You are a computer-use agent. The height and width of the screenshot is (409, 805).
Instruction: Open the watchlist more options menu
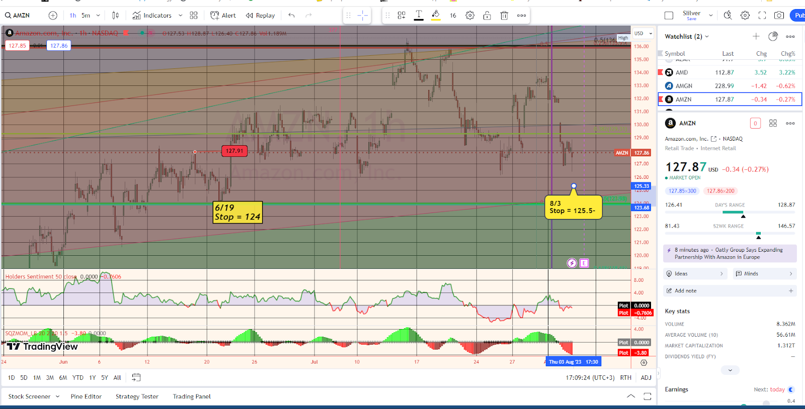pos(790,36)
